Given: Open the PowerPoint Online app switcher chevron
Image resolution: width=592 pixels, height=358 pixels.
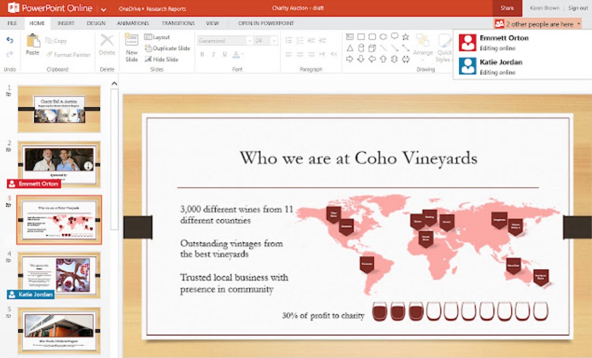Looking at the screenshot, I should pyautogui.click(x=103, y=8).
